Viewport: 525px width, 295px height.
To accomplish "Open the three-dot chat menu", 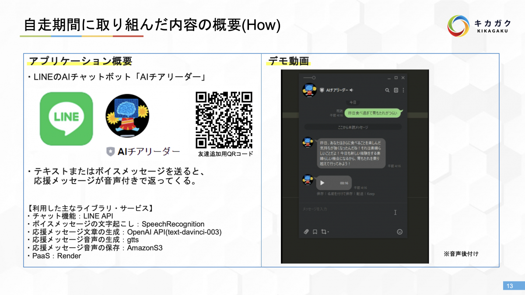I will click(x=403, y=90).
